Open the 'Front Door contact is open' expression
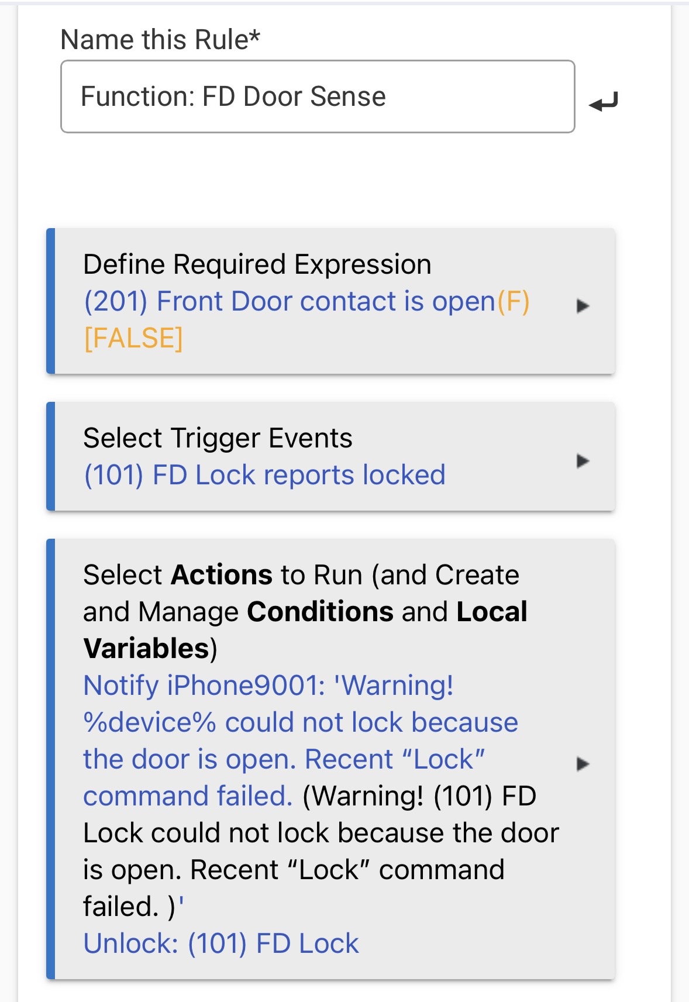This screenshot has width=689, height=1002. (x=290, y=302)
